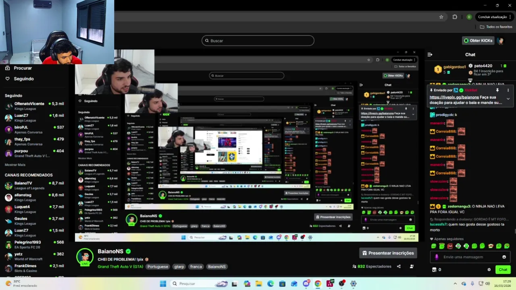This screenshot has width=516, height=290.
Task: Bookmark page with the browser star icon
Action: (441, 17)
